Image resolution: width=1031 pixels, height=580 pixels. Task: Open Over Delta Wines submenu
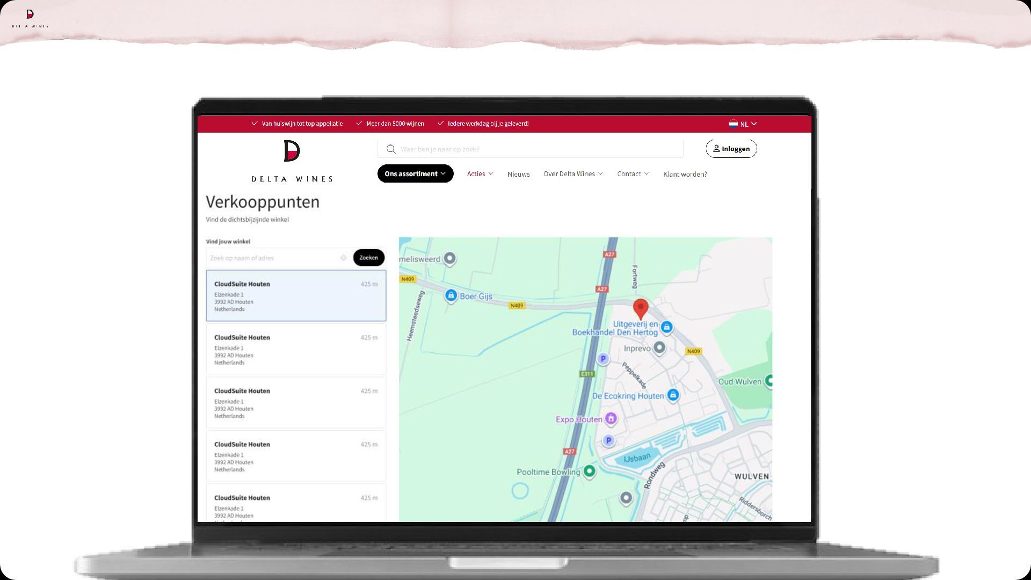pyautogui.click(x=573, y=174)
